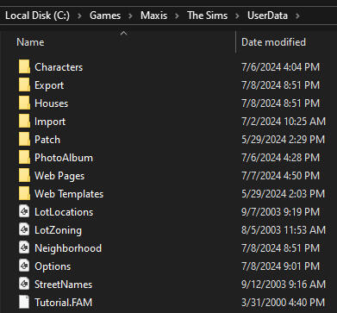Click the sort arrow above Name column
This screenshot has height=313, width=337.
pyautogui.click(x=123, y=34)
